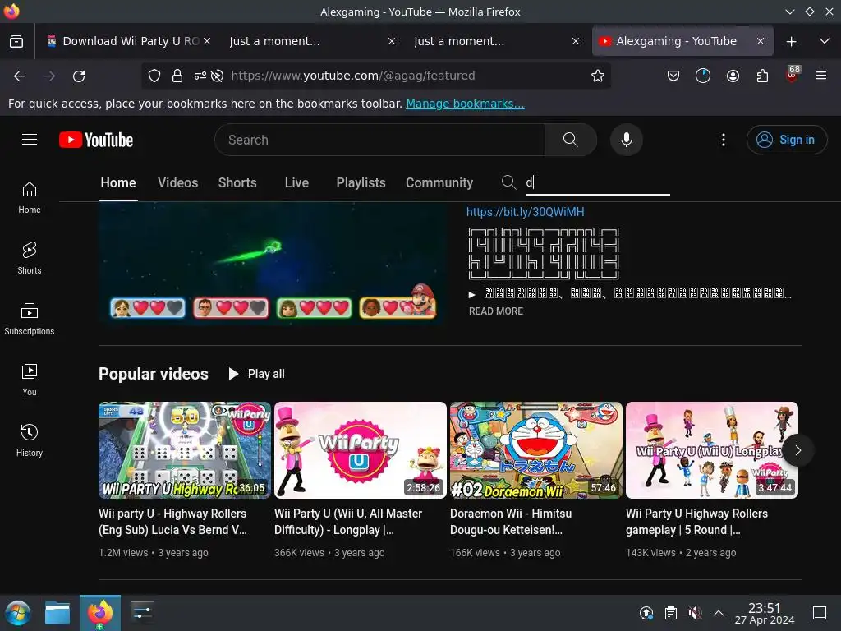Open Subscriptions from the sidebar
Screen dimensions: 841x631
coord(30,319)
